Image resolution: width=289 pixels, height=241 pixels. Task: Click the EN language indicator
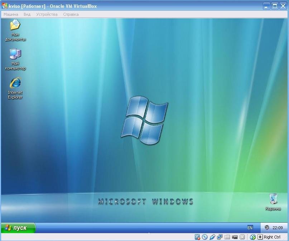click(x=250, y=227)
